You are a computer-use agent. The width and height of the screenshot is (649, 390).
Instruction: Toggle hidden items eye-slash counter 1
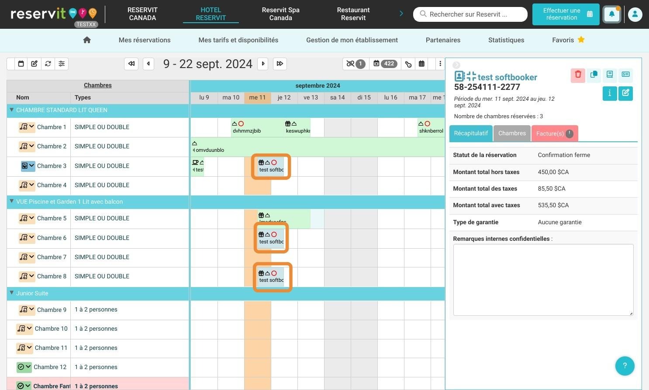point(356,64)
